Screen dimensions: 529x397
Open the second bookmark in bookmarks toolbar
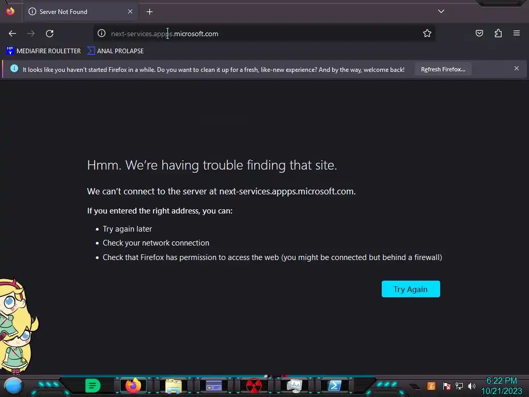pos(115,51)
